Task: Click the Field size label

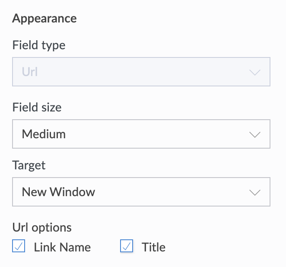Action: point(37,107)
